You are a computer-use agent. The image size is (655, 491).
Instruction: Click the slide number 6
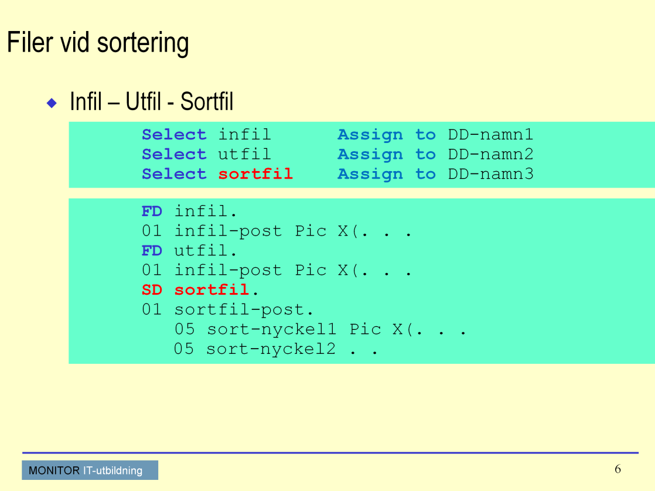pyautogui.click(x=618, y=469)
